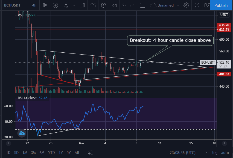Toggle the log scale
The image size is (233, 158).
click(x=215, y=153)
